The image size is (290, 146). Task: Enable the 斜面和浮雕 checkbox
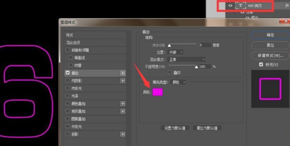(67, 50)
